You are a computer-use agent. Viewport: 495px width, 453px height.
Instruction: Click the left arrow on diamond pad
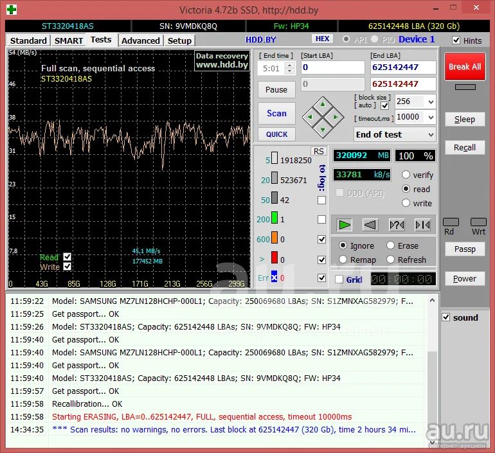[x=311, y=118]
